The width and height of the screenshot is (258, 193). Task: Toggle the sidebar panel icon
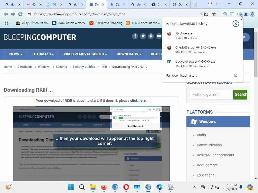click(232, 14)
